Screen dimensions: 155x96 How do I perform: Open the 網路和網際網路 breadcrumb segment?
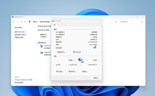[45, 22]
